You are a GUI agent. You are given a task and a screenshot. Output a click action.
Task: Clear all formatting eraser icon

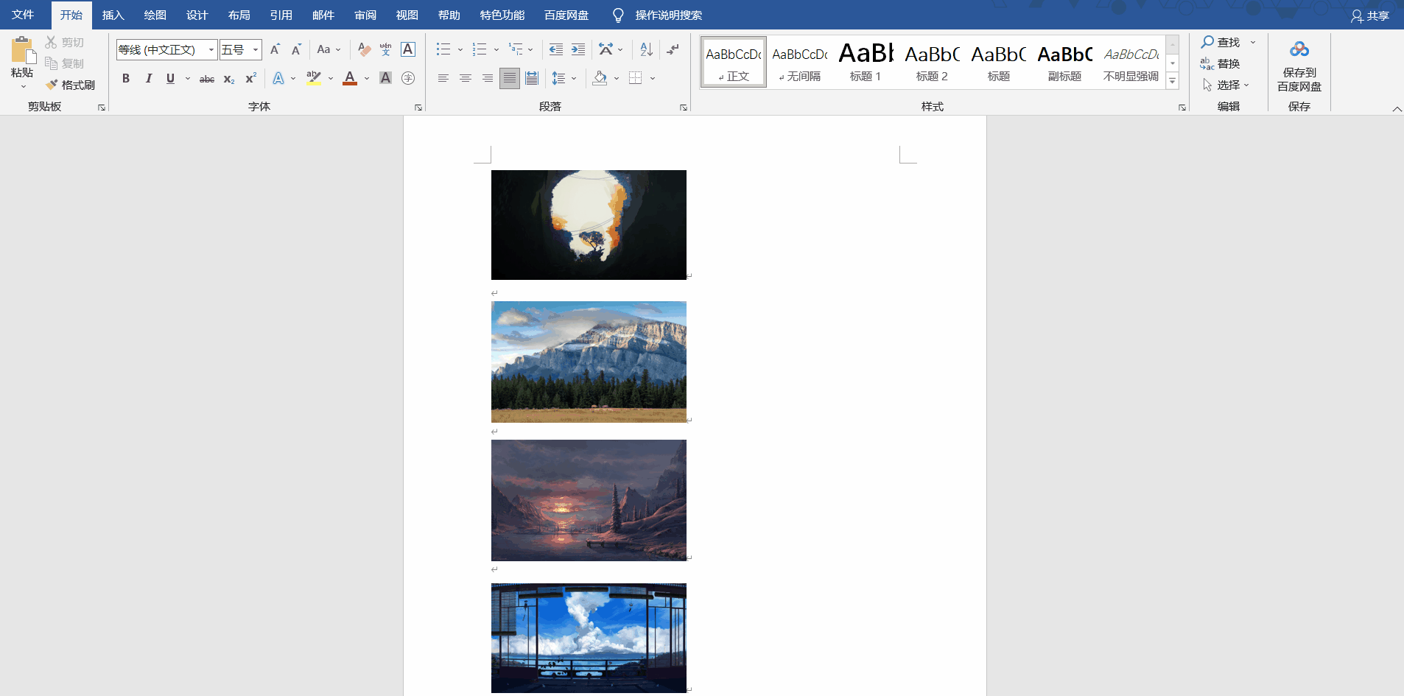pyautogui.click(x=364, y=49)
